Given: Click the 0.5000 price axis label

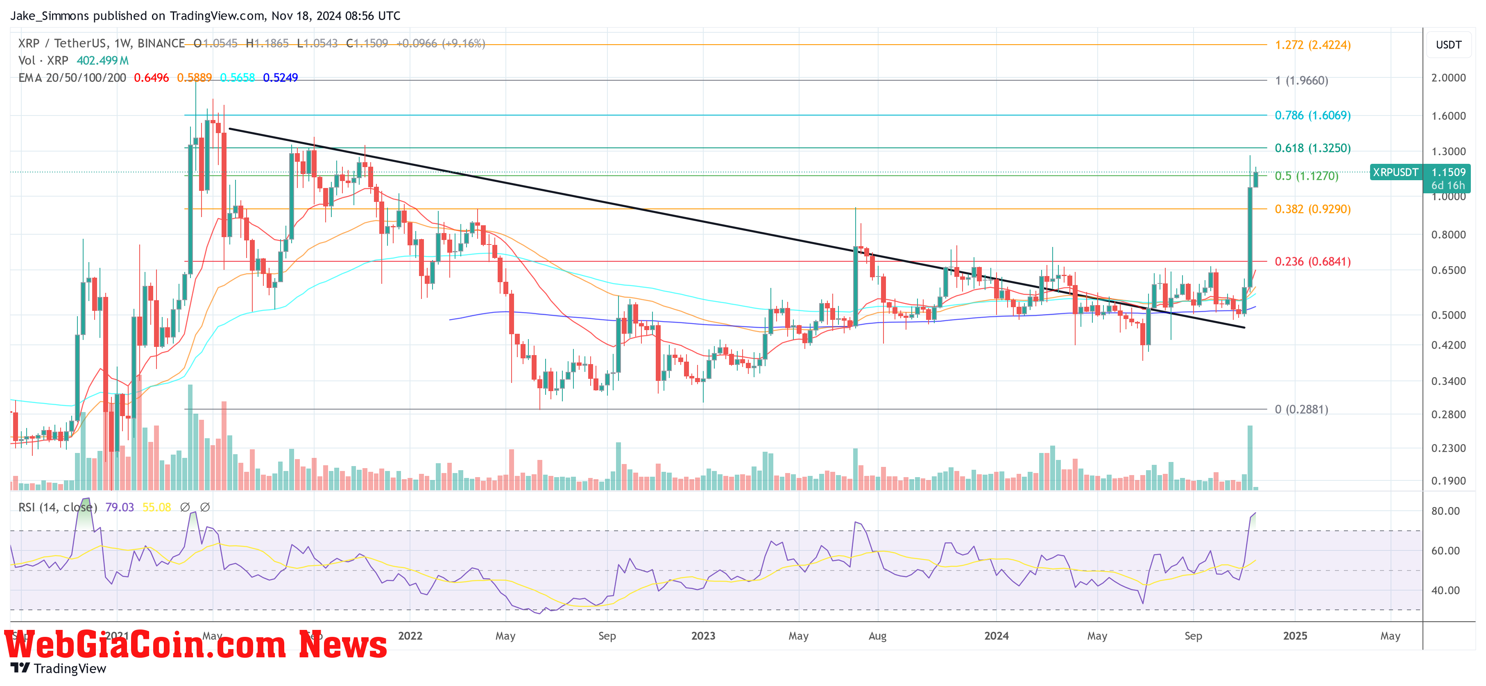Looking at the screenshot, I should click(x=1448, y=315).
